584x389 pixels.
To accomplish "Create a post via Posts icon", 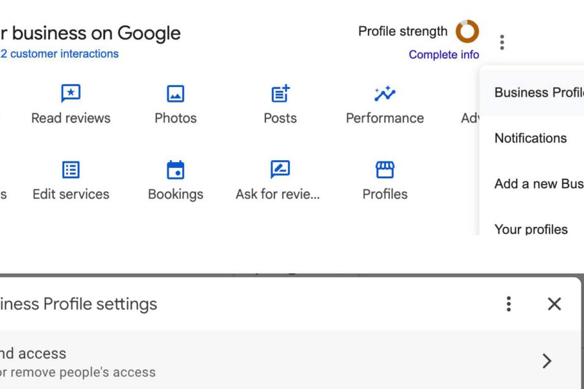I will click(x=280, y=93).
